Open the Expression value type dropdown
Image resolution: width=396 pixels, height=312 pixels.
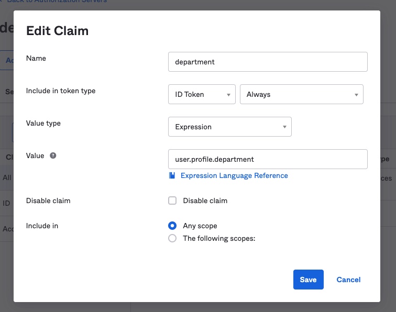tap(229, 127)
